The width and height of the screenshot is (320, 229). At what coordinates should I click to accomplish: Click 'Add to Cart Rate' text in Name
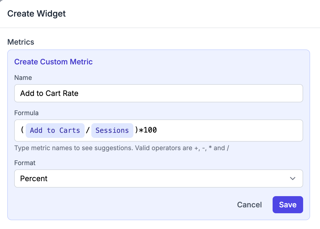[49, 93]
